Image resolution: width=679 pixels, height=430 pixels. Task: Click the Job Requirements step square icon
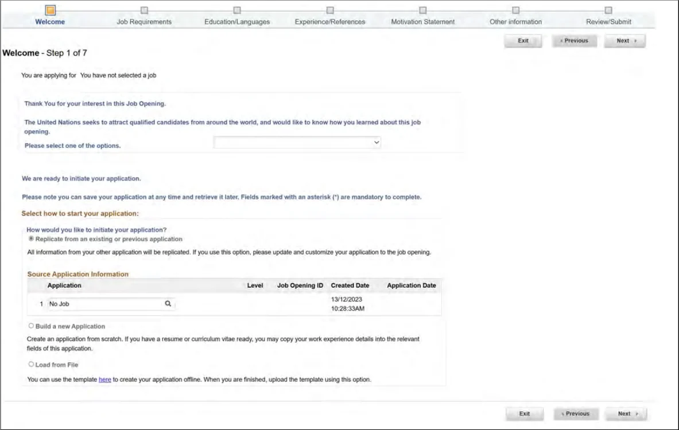[144, 10]
